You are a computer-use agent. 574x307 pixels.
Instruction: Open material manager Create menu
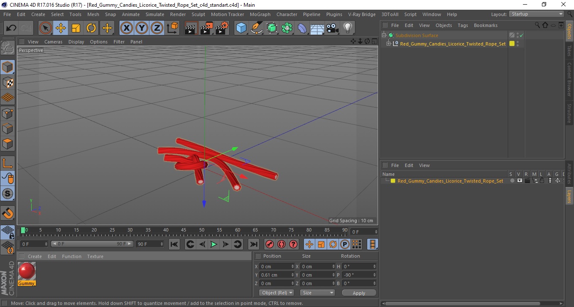point(35,256)
